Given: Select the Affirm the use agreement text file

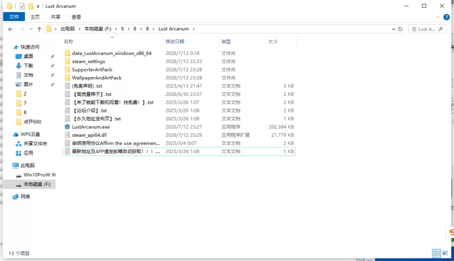Looking at the screenshot, I should click(116, 143).
